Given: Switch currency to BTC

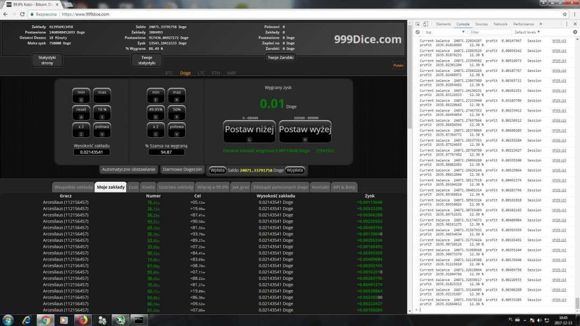Looking at the screenshot, I should tap(169, 73).
